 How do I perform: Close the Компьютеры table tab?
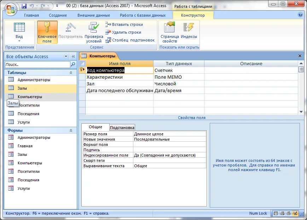click(x=300, y=56)
